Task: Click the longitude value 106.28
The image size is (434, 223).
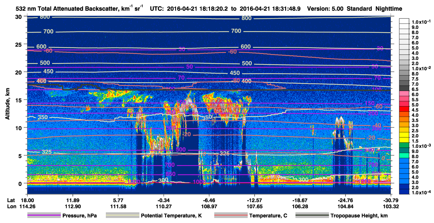Action: pos(300,206)
